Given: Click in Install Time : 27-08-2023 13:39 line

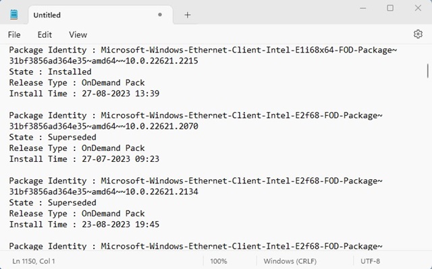Looking at the screenshot, I should click(x=84, y=94).
